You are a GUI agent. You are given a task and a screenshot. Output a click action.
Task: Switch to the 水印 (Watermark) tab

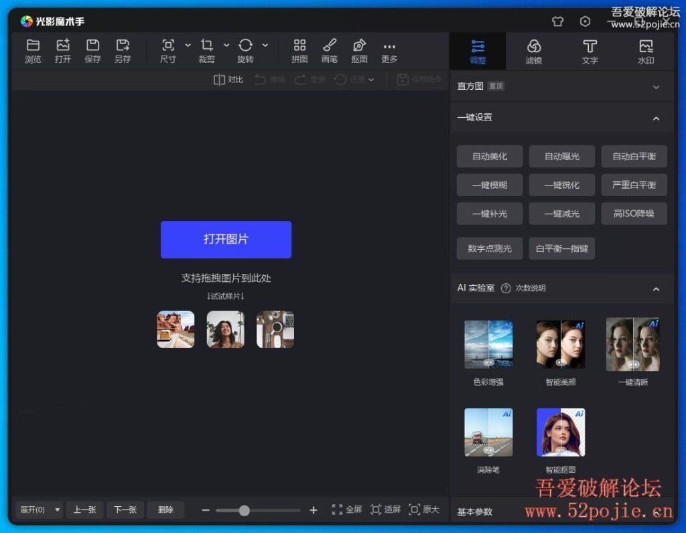pyautogui.click(x=646, y=51)
